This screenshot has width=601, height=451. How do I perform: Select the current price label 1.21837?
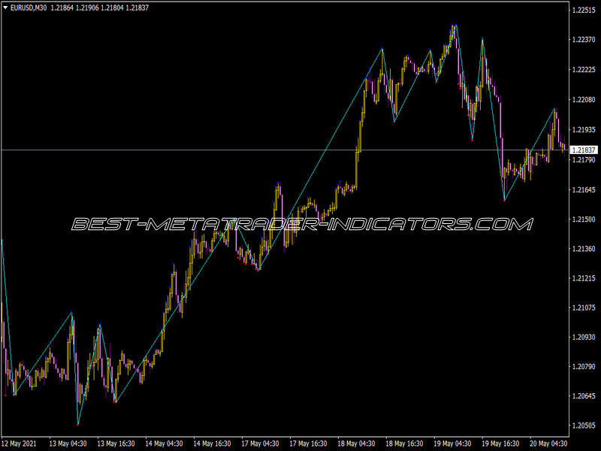coord(584,150)
